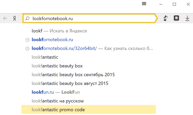Open the desk lamp extension icon

click(166, 18)
